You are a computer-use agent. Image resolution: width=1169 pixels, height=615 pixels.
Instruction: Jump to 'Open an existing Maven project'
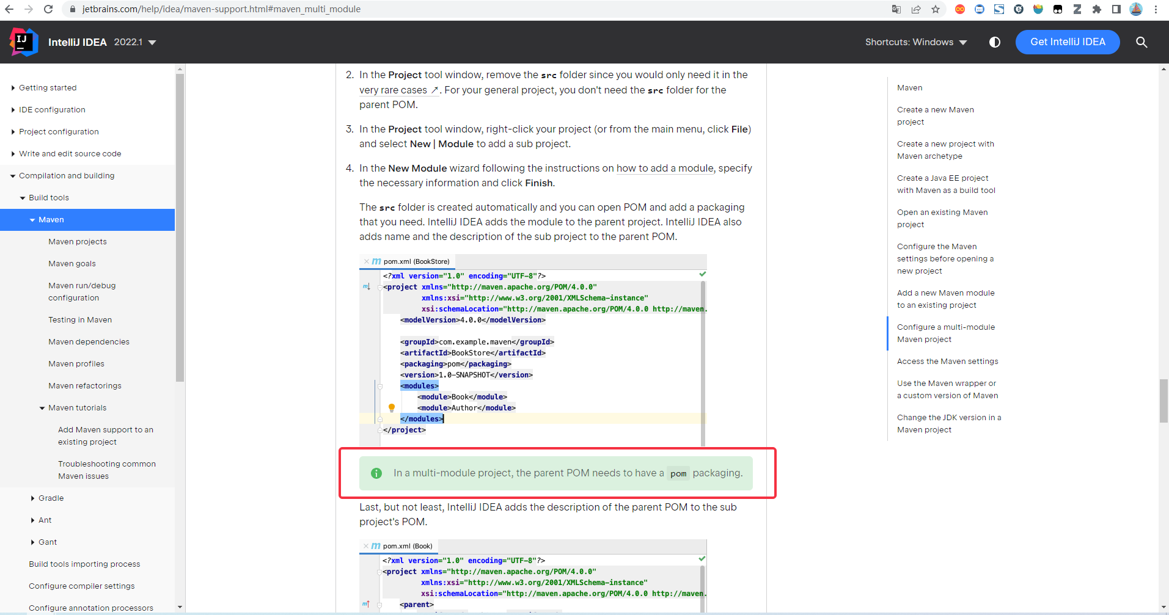click(942, 219)
